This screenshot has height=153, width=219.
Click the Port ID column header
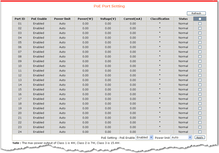tap(20, 19)
